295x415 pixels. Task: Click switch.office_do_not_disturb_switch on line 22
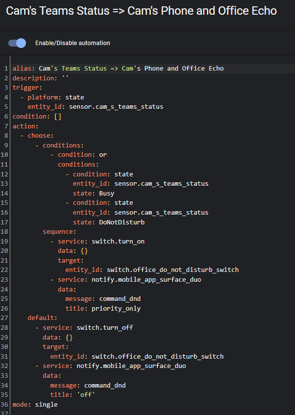[x=172, y=270]
